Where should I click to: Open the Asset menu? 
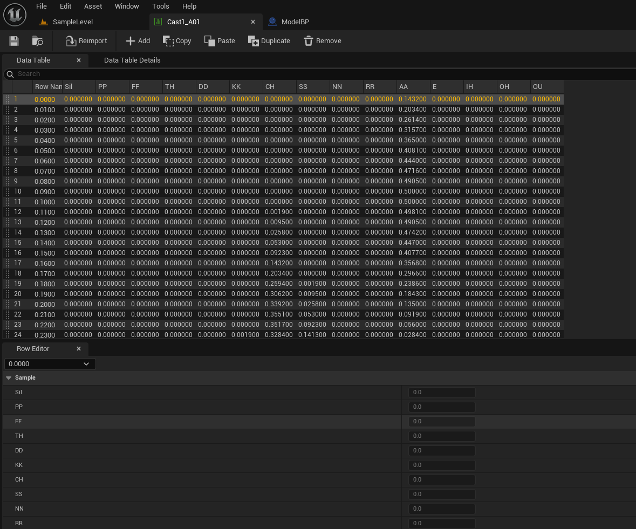click(93, 6)
